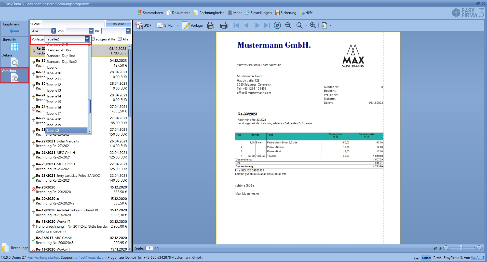Click the E-Mail envelope icon
This screenshot has height=262, width=487.
click(x=160, y=25)
